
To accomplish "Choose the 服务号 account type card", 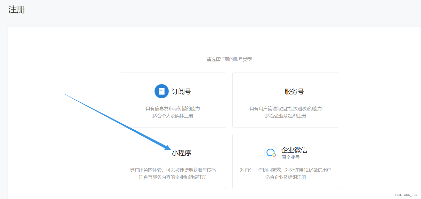I will click(286, 100).
